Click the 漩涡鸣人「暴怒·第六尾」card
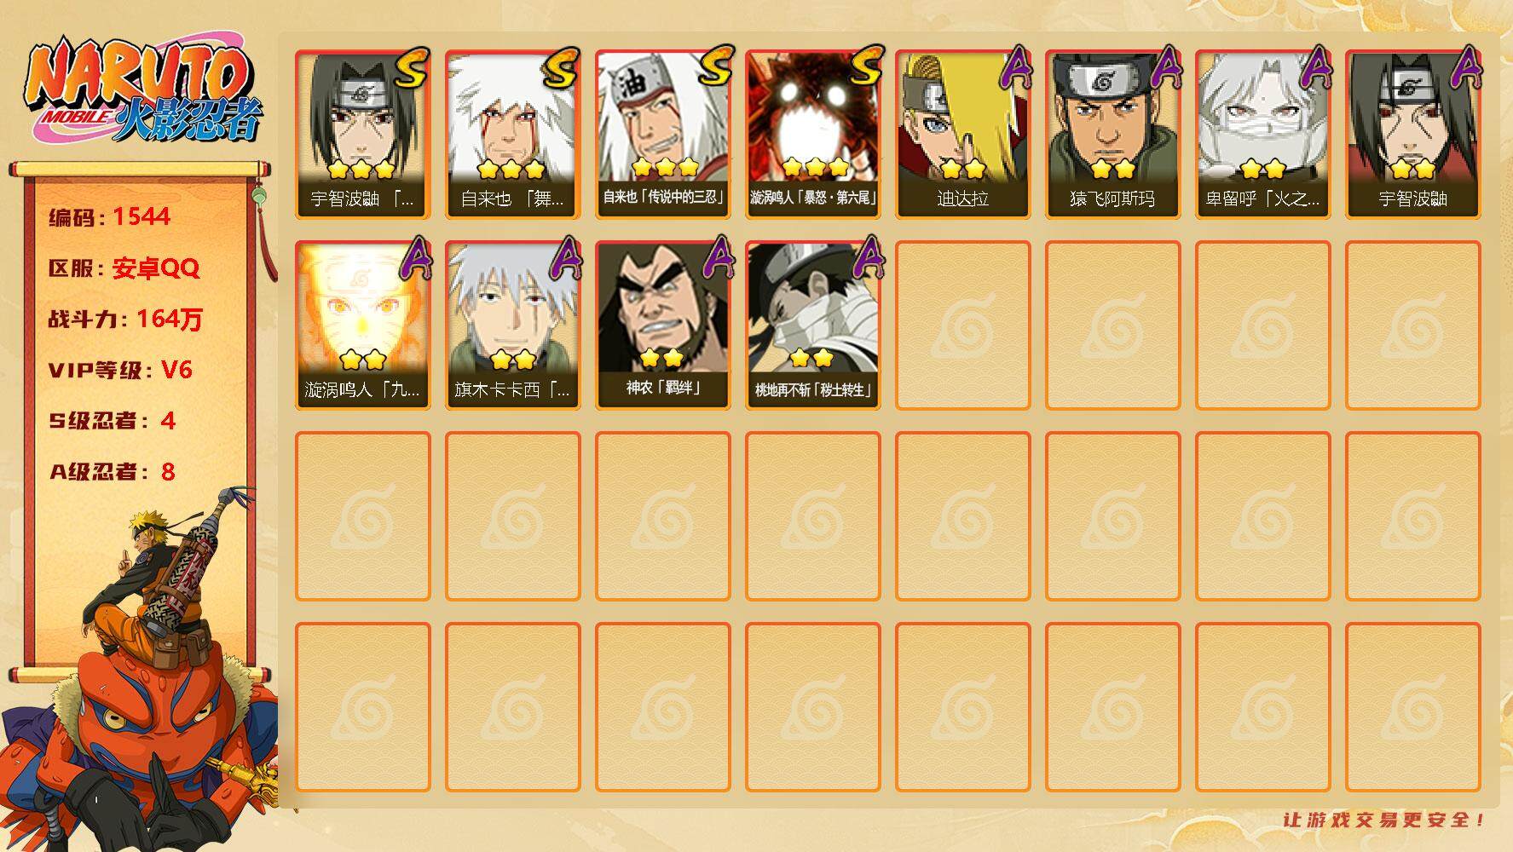1513x852 pixels. (x=812, y=135)
